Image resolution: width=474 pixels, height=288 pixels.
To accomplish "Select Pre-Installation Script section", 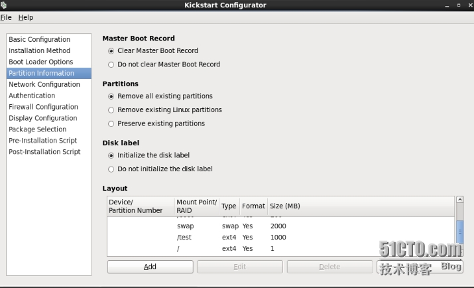I will point(48,141).
